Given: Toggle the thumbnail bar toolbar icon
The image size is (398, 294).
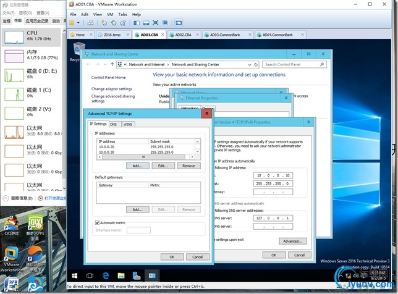Looking at the screenshot, I should click(x=146, y=23).
